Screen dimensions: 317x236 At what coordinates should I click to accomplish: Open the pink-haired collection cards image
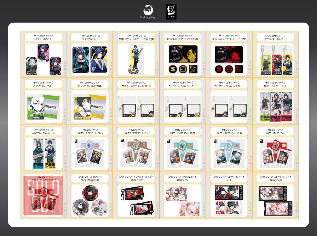(x=275, y=201)
